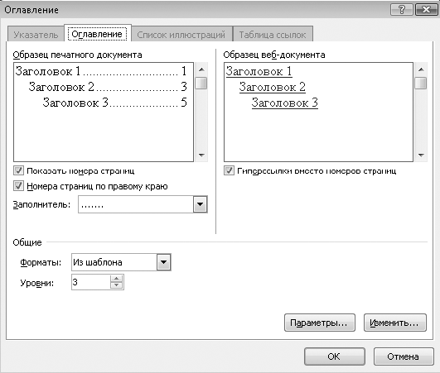This screenshot has height=373, width=440.
Task: Open the Список иллюстраций tab
Action: click(181, 35)
